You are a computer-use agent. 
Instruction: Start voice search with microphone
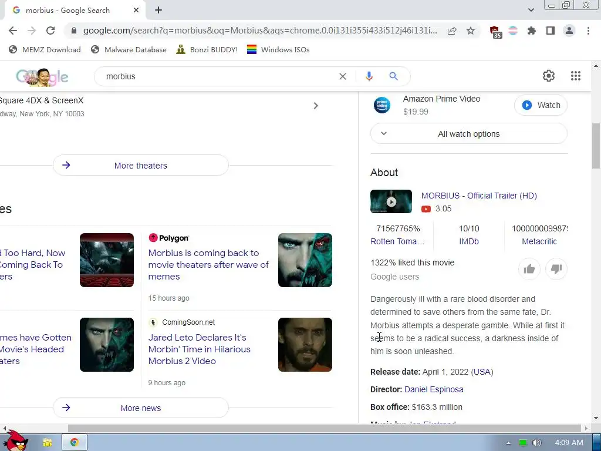(369, 76)
